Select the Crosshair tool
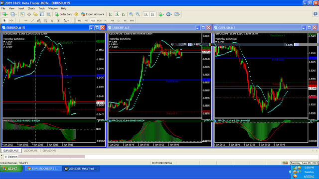The width and height of the screenshot is (319, 179). (11, 20)
